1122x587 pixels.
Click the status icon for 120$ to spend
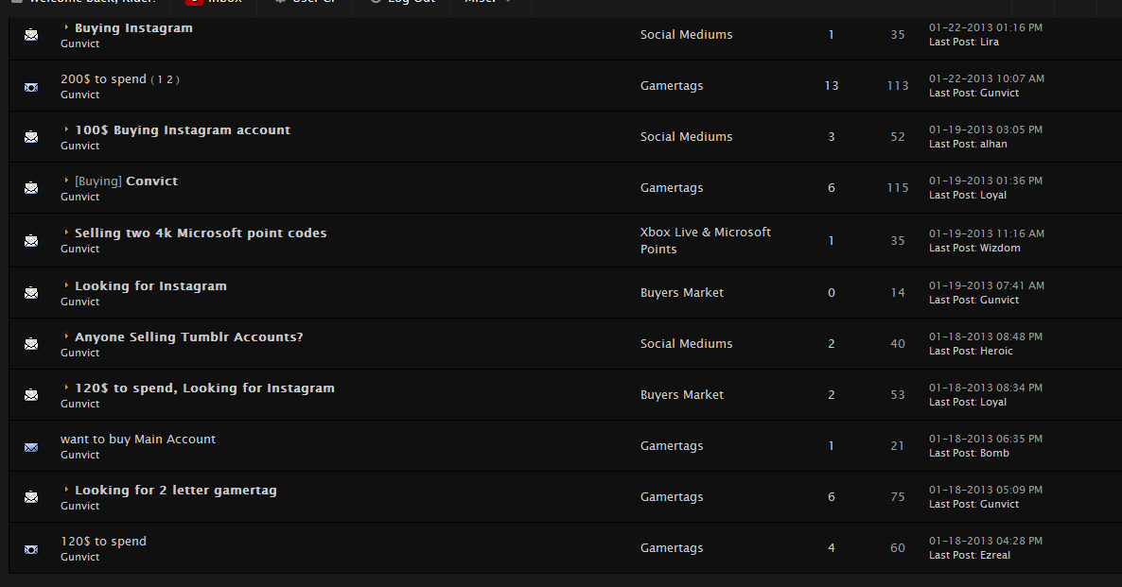tap(31, 548)
